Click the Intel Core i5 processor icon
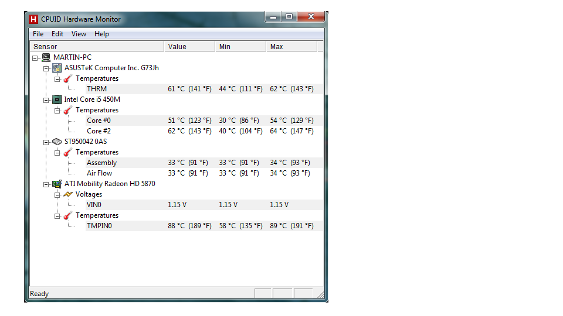 coord(57,99)
